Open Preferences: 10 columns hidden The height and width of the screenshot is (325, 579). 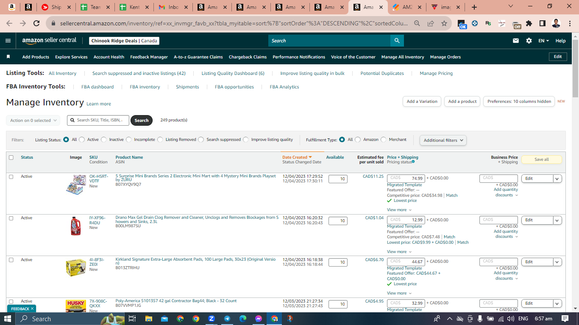click(x=519, y=102)
